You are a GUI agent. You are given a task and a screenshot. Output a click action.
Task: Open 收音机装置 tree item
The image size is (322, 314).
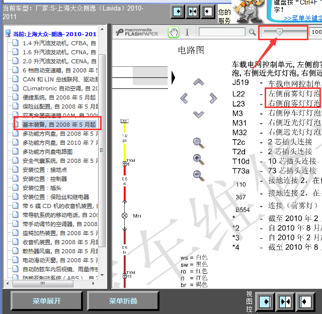(x=60, y=242)
